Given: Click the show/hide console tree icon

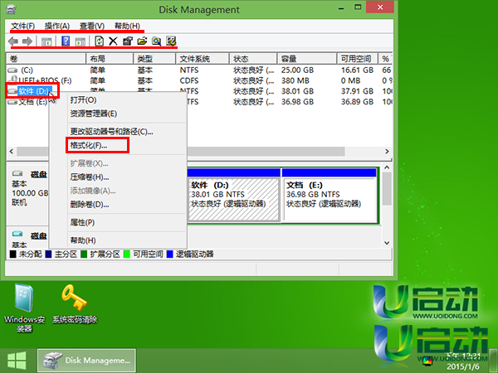Looking at the screenshot, I should pos(46,41).
